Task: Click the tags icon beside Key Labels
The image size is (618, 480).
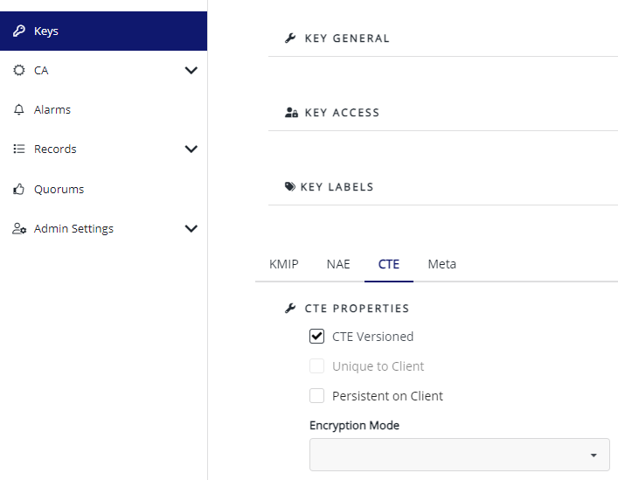Action: click(x=290, y=187)
